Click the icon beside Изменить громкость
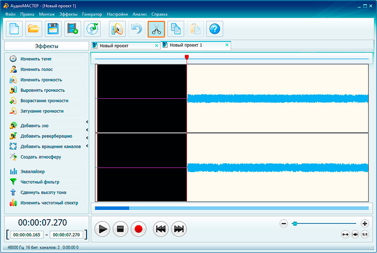Viewport: 377px width, 253px height. (13, 79)
